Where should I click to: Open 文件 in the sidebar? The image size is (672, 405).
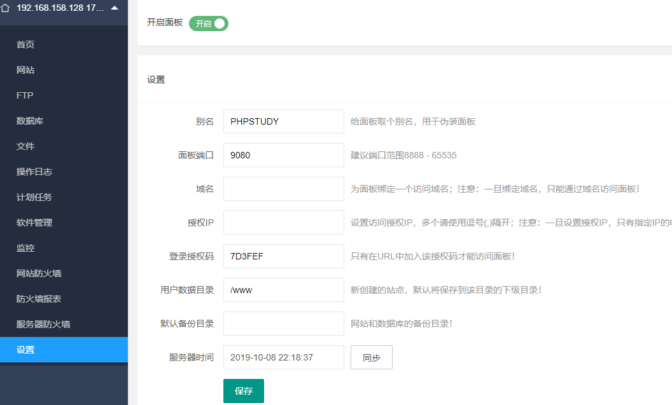pyautogui.click(x=25, y=146)
